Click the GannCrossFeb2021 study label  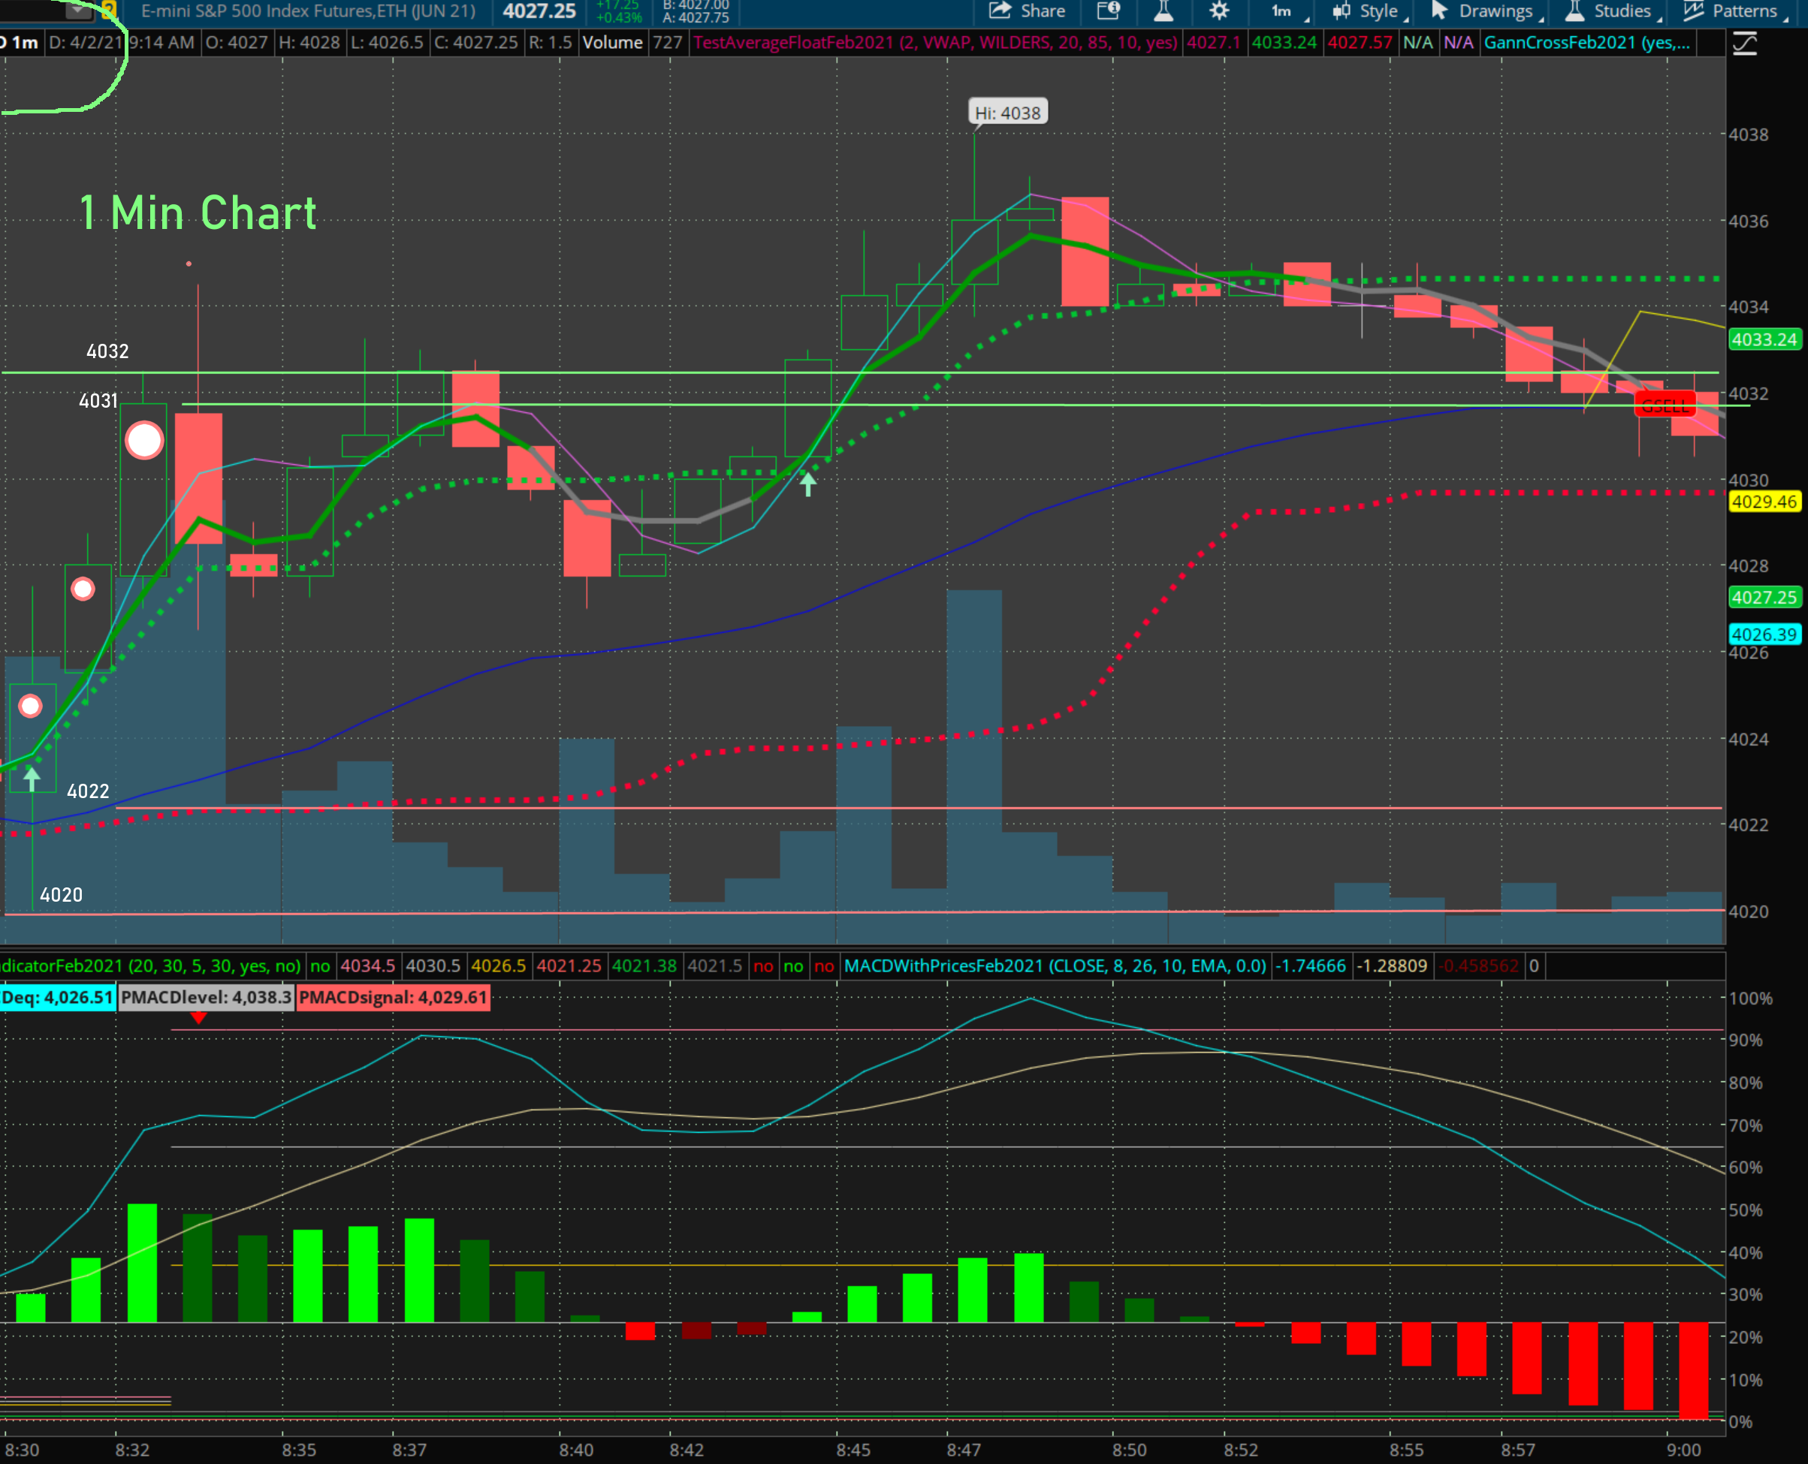click(x=1586, y=42)
